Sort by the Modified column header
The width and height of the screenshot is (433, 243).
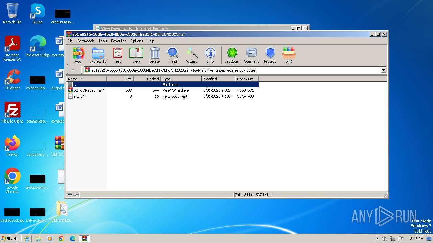pyautogui.click(x=219, y=79)
